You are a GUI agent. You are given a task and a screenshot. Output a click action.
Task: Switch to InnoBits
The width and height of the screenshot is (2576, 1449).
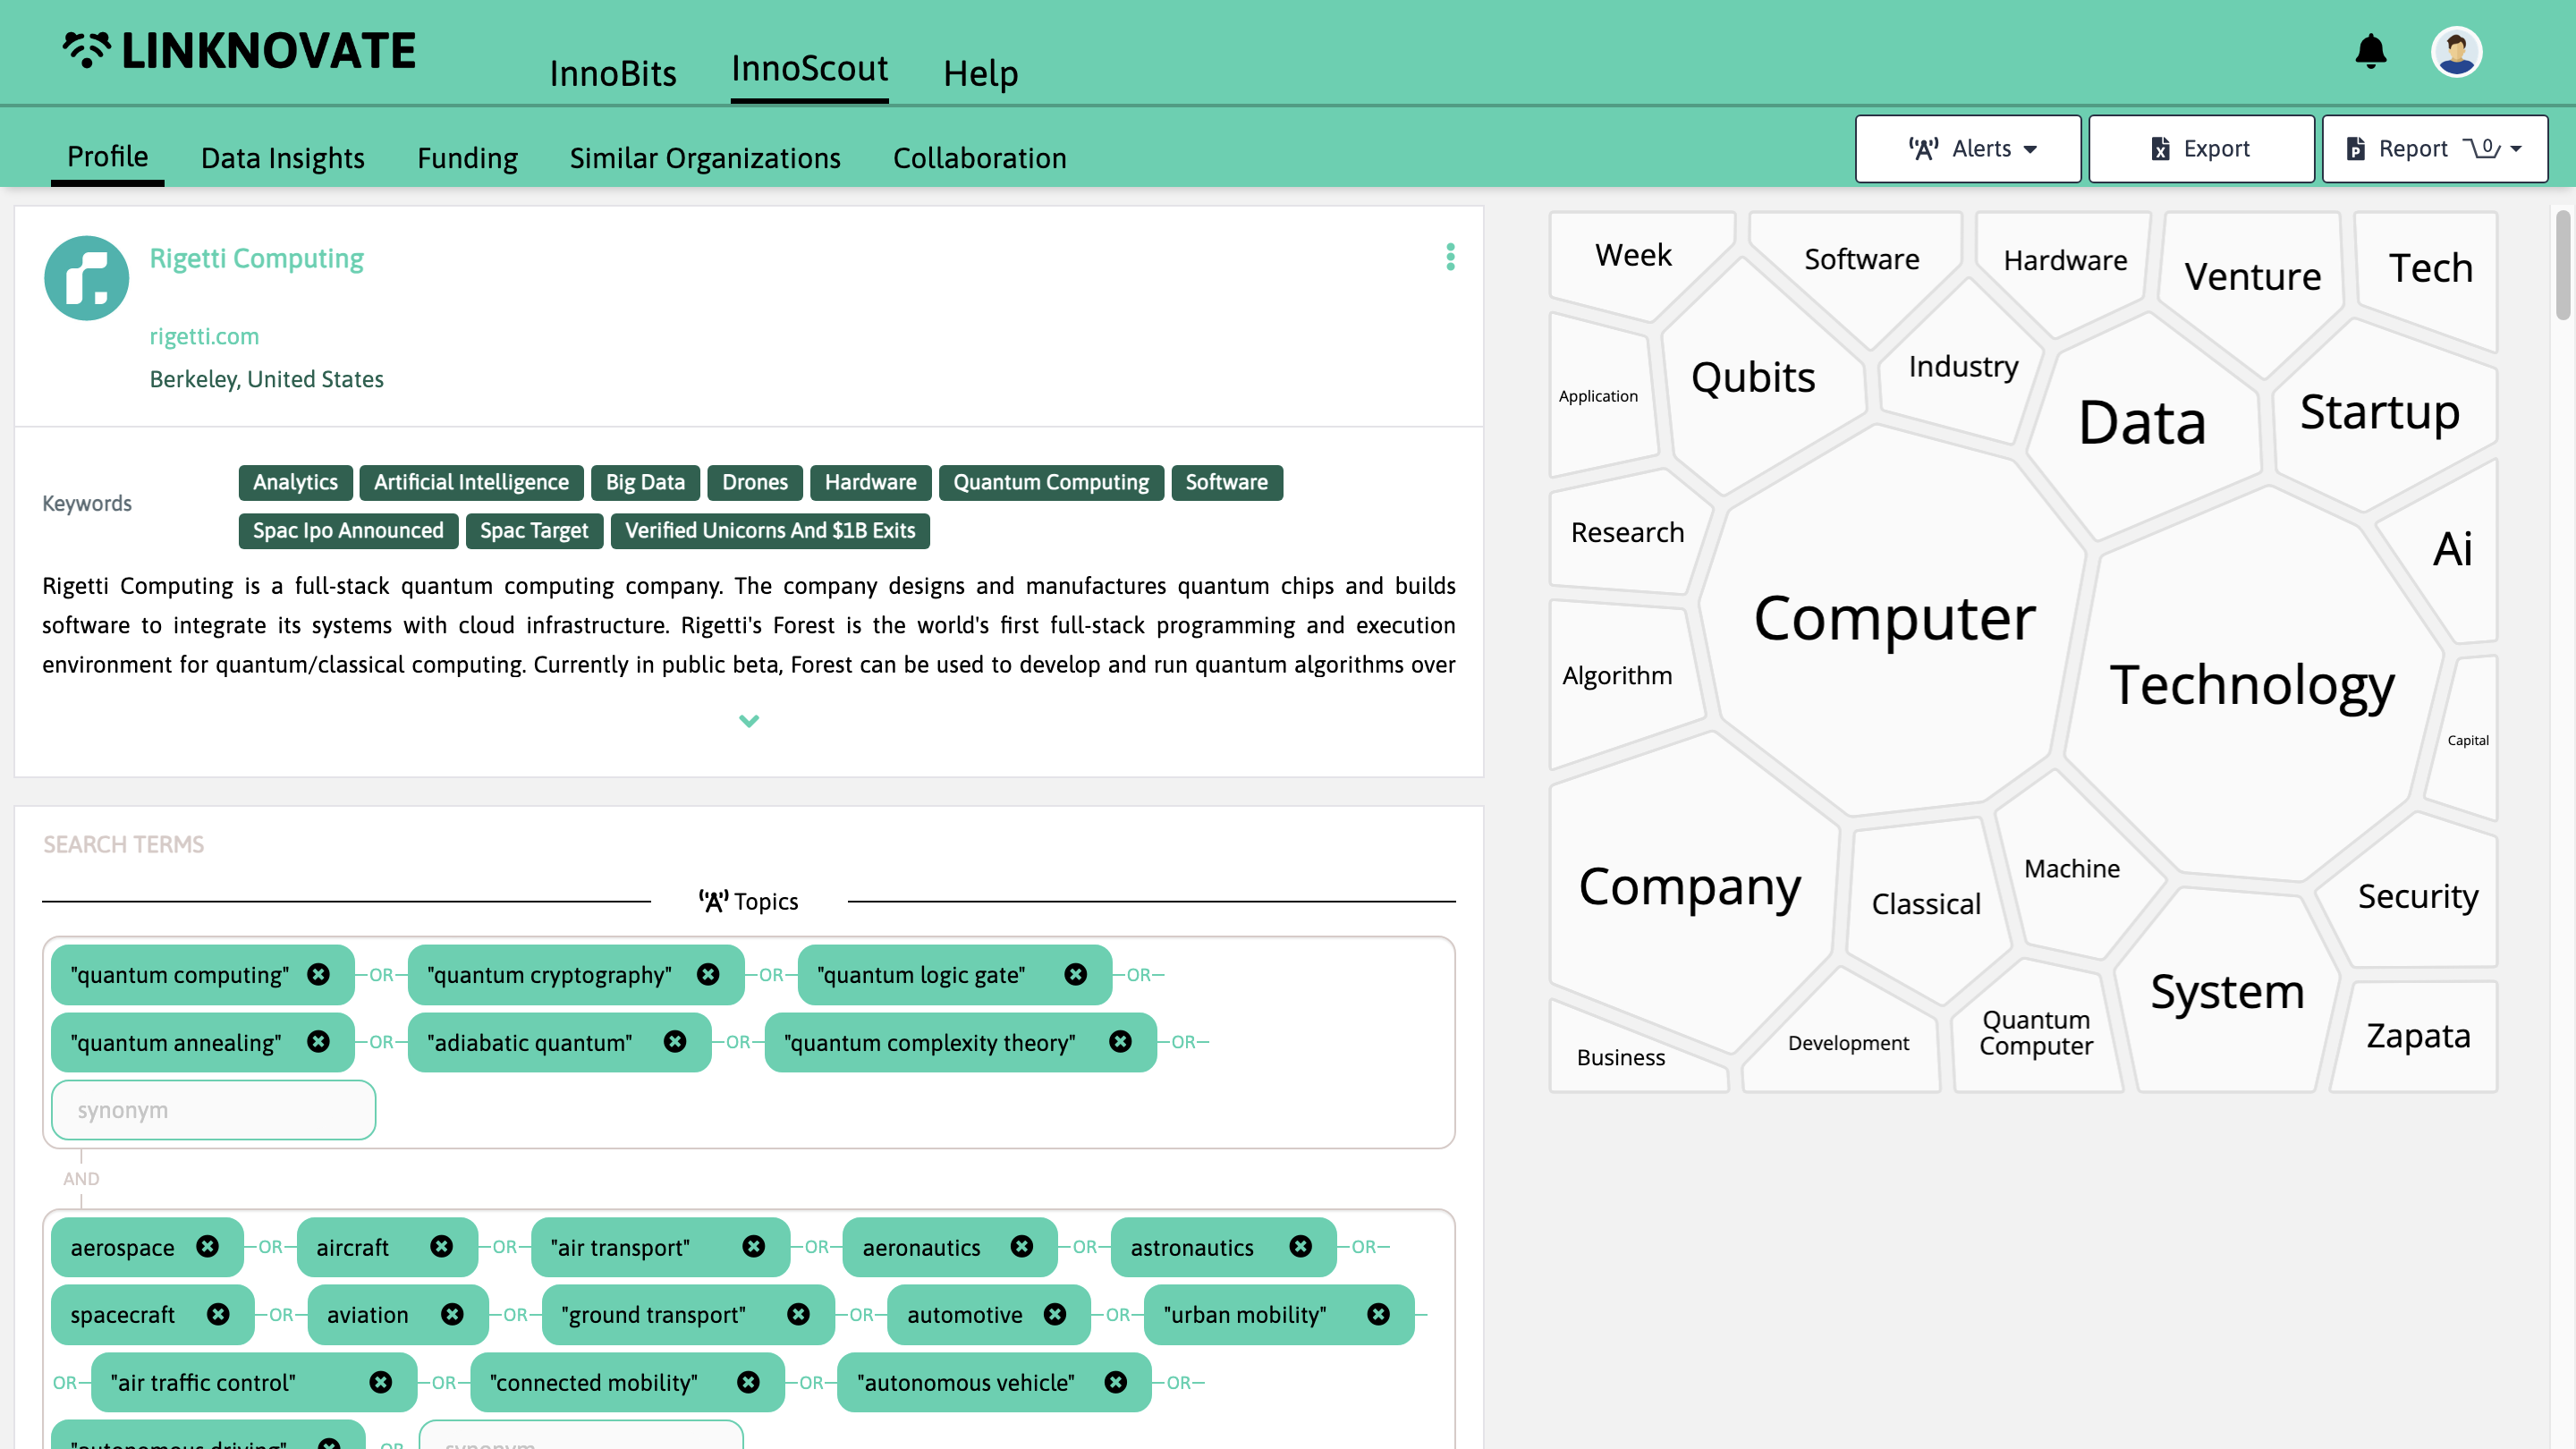(x=613, y=73)
